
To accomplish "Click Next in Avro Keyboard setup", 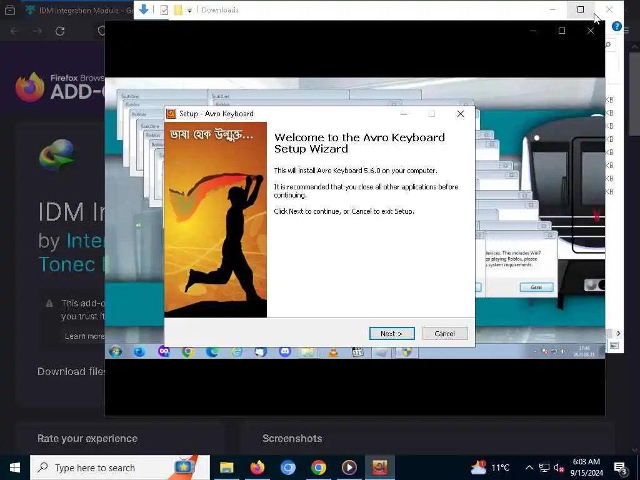I will click(x=392, y=334).
